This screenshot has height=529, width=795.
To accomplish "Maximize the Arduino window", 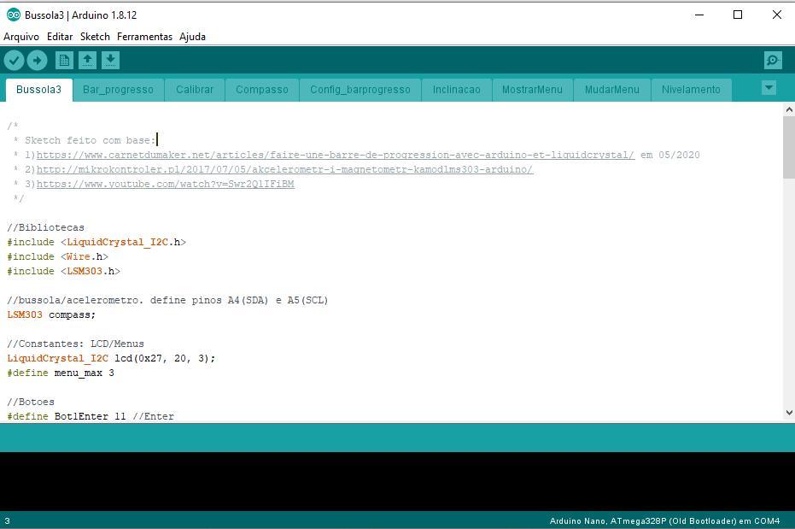I will click(x=738, y=15).
